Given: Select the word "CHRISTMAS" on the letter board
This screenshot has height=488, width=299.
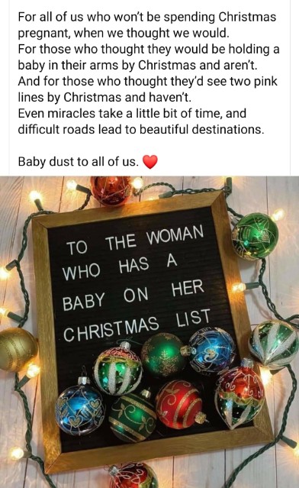Looking at the screenshot, I should point(111,330).
